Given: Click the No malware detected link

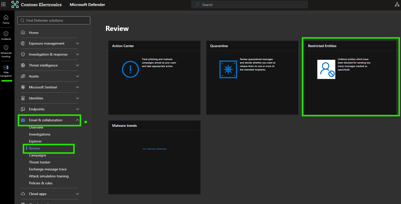Looking at the screenshot, I should (x=154, y=149).
